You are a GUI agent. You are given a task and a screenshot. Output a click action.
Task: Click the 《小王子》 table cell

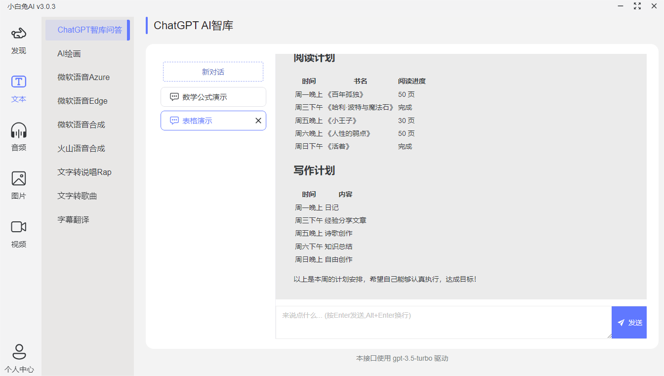(x=341, y=121)
